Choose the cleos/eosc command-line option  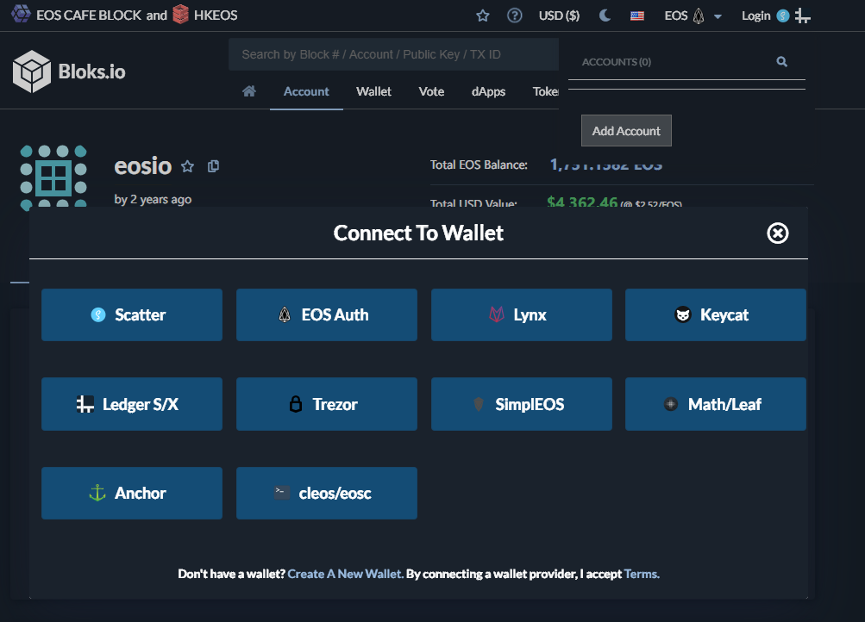click(327, 493)
